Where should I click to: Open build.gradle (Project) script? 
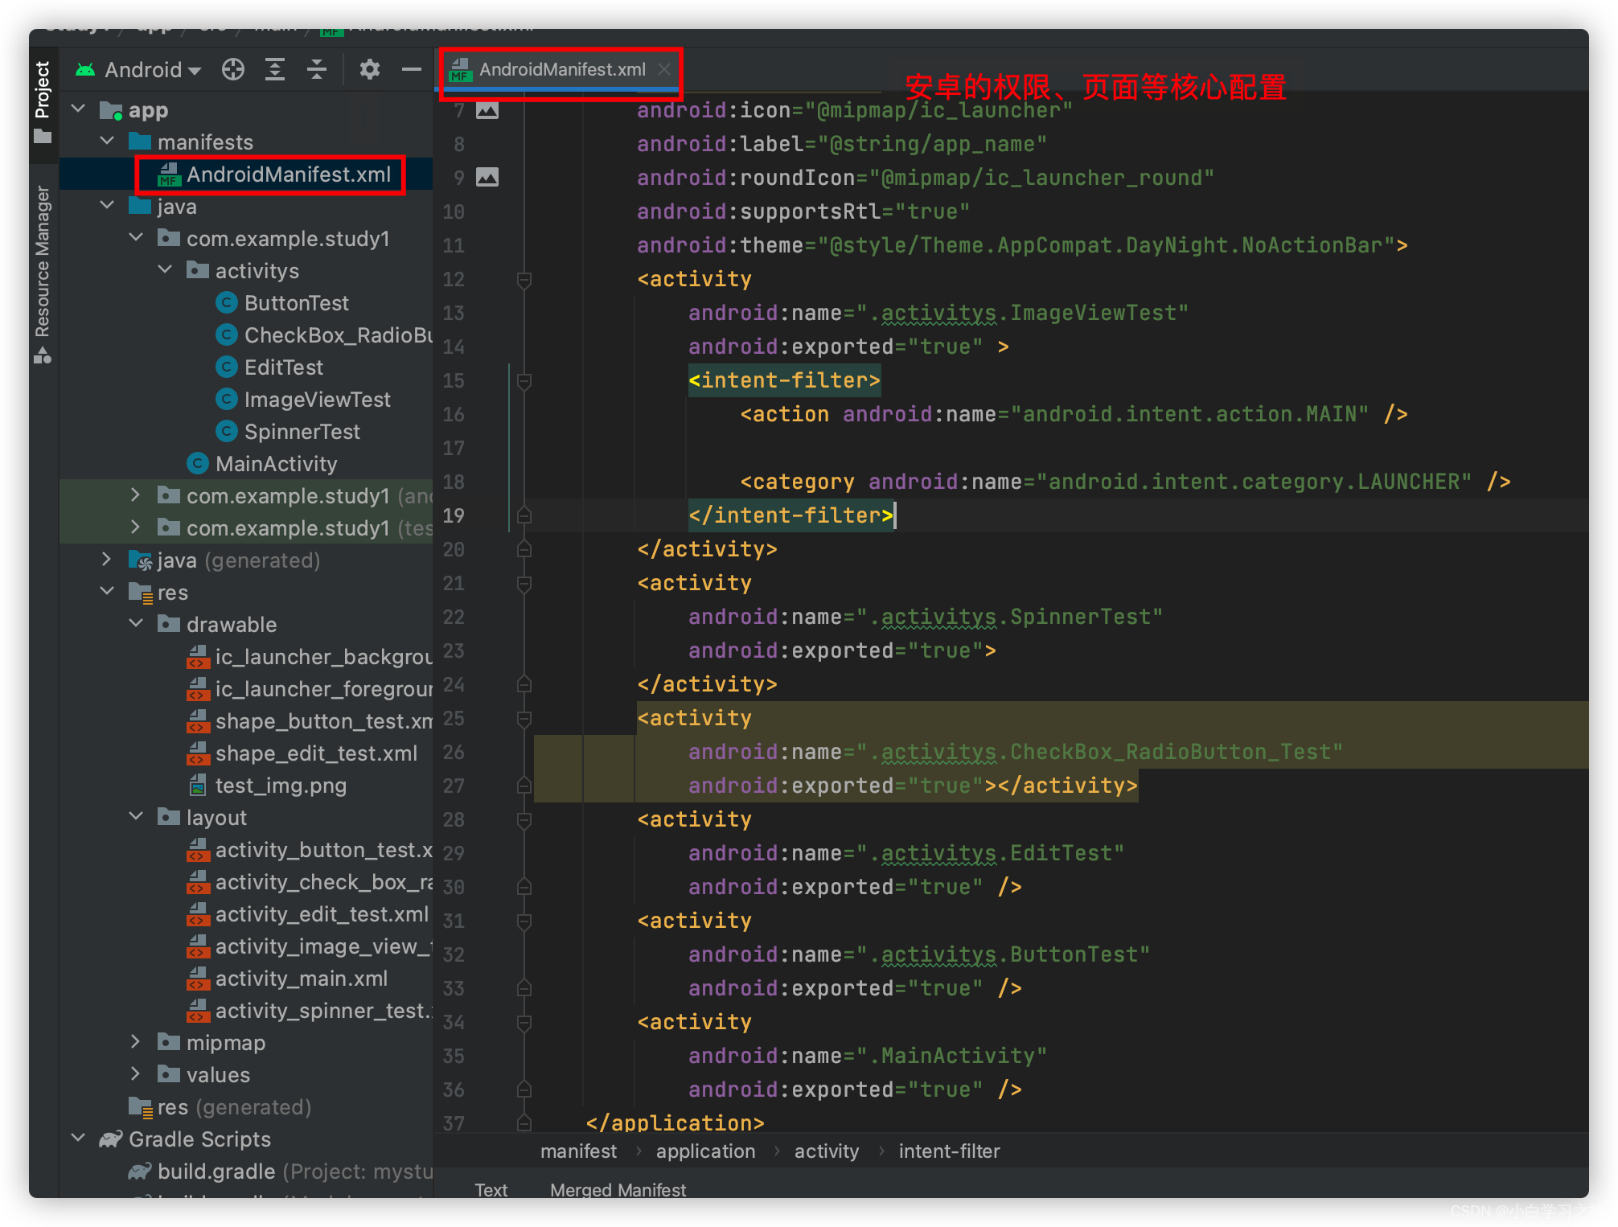(x=281, y=1172)
